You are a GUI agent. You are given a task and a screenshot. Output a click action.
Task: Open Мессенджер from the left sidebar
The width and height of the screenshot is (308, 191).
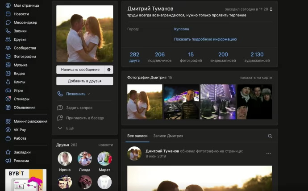[x=25, y=22]
